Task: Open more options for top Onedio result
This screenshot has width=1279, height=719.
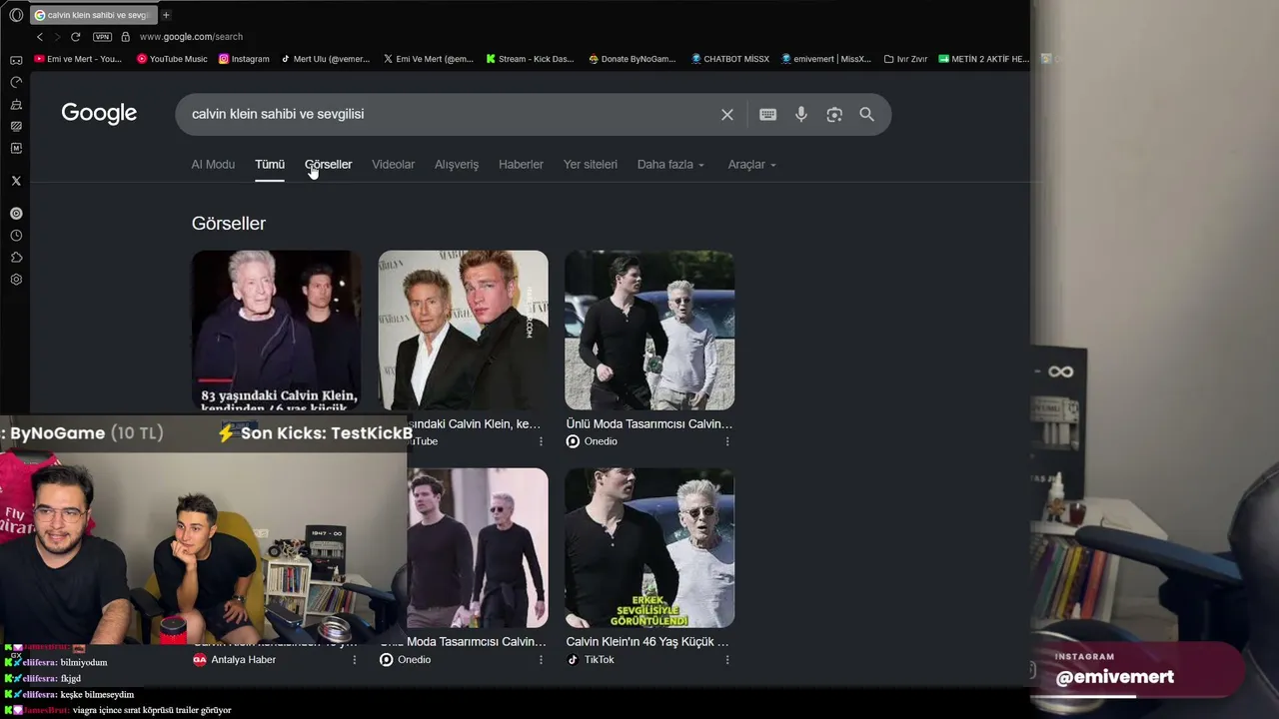Action: click(727, 441)
